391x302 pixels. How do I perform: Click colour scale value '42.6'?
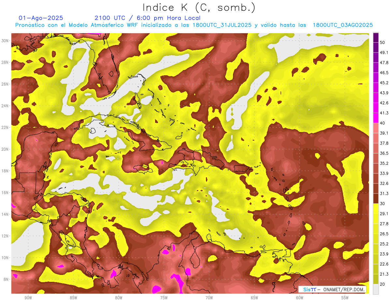tap(384, 103)
